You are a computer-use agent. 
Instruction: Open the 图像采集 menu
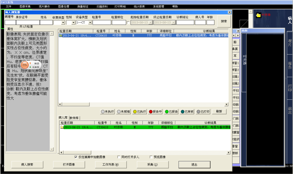coord(25,6)
